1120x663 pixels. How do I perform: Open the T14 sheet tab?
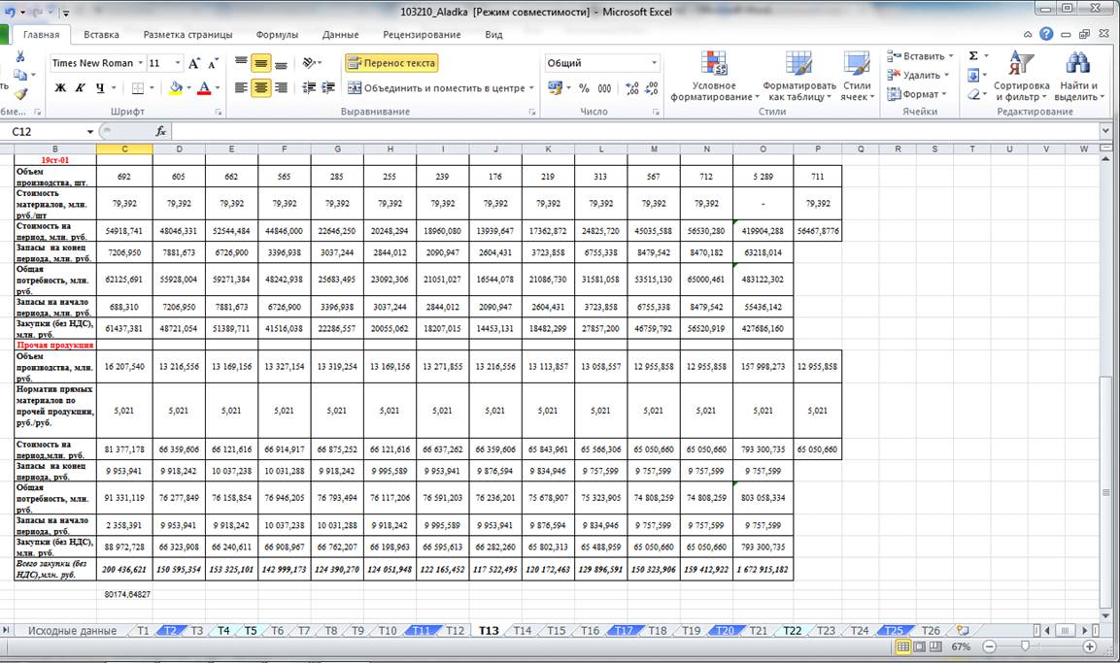(x=522, y=631)
